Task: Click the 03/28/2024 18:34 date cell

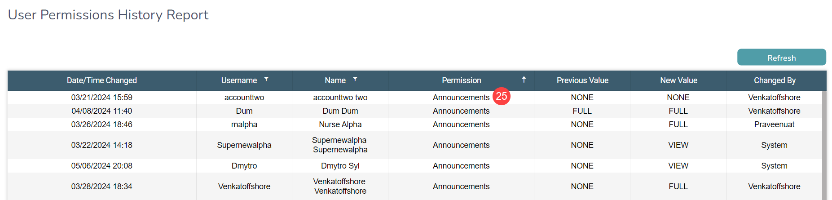Action: point(102,187)
